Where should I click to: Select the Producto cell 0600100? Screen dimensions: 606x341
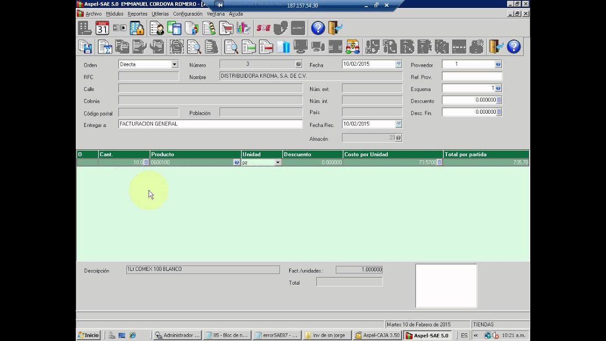pos(192,162)
